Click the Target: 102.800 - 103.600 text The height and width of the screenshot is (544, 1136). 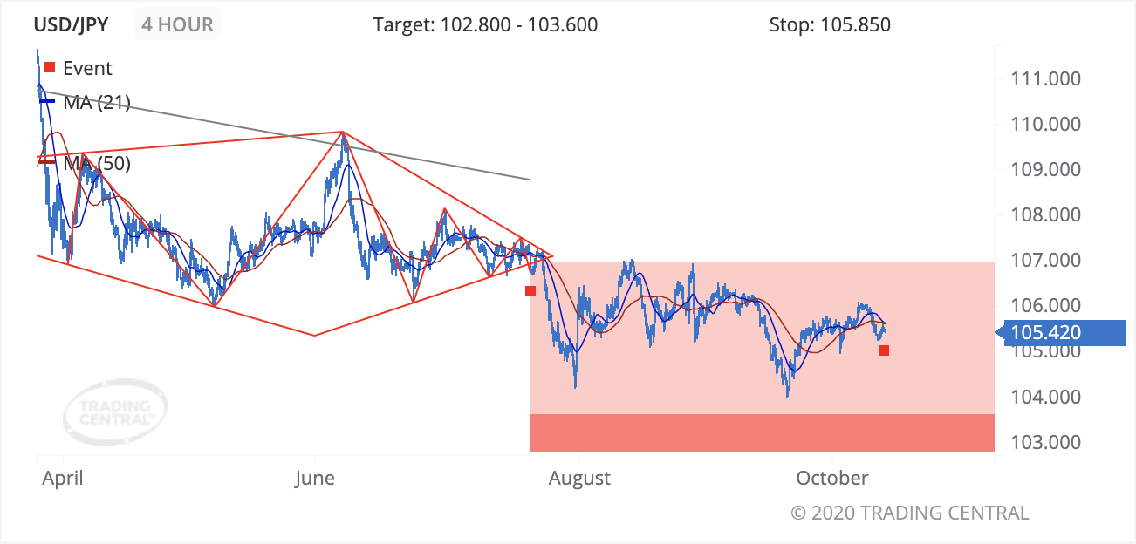pos(485,24)
